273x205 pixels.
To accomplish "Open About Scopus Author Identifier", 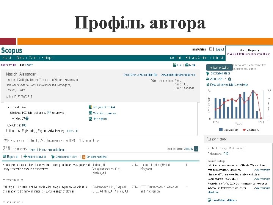I will click(x=140, y=75).
